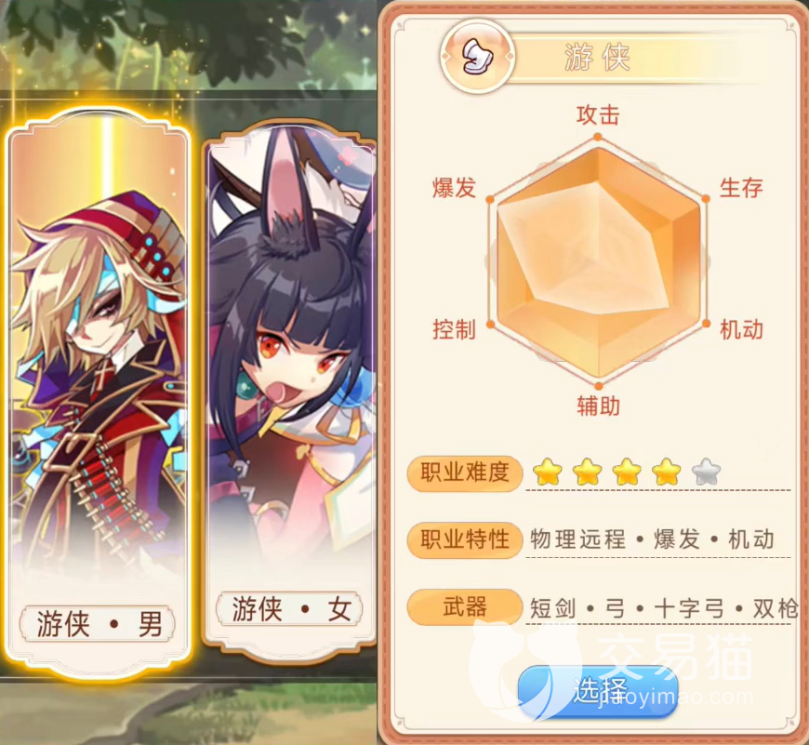Viewport: 809px width, 745px height.
Task: Click the 职业难度 label pill
Action: click(x=465, y=473)
